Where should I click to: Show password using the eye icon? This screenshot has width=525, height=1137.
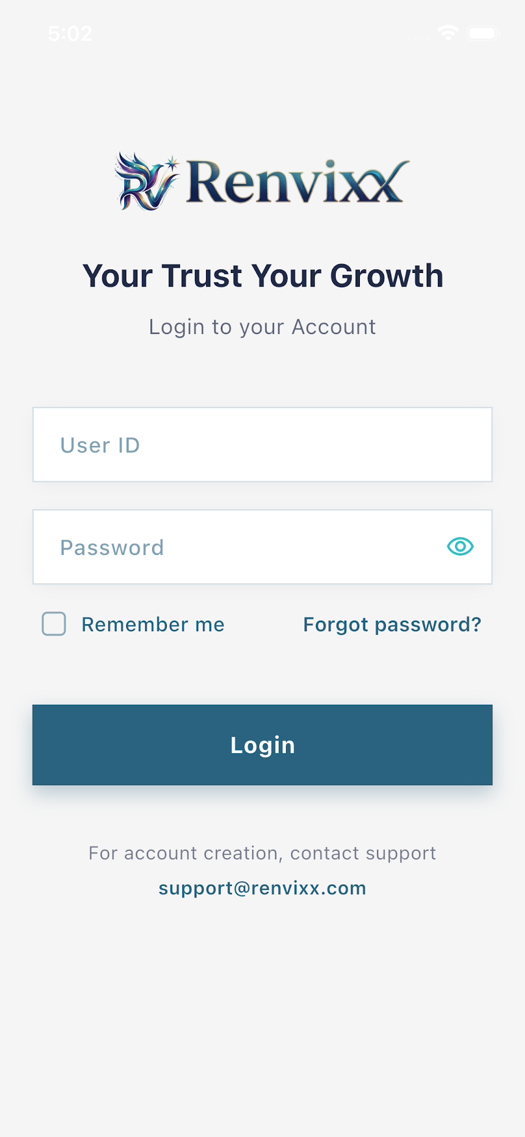pos(460,546)
